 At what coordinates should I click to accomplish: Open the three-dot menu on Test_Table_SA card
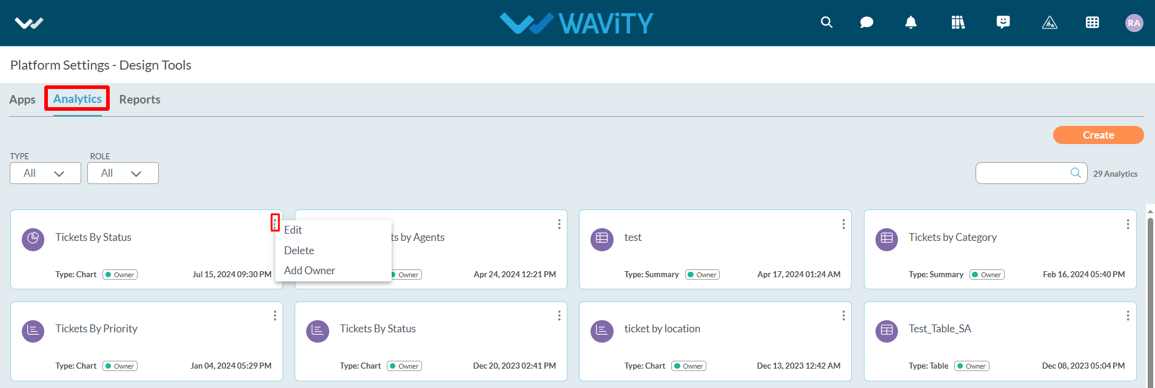click(1128, 315)
